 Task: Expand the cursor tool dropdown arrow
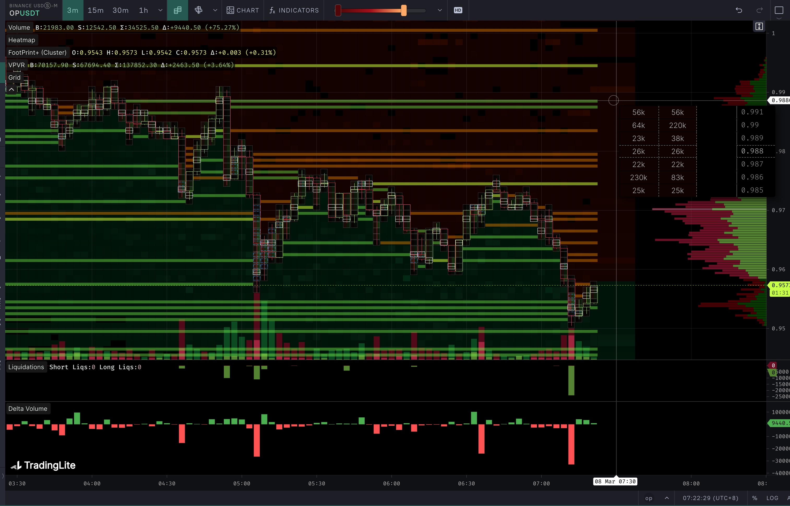click(x=215, y=10)
